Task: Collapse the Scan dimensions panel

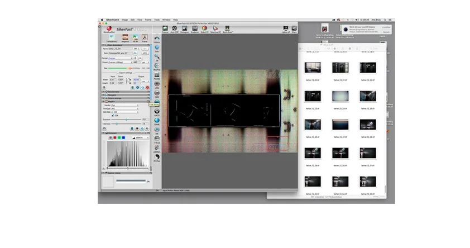Action: point(104,45)
